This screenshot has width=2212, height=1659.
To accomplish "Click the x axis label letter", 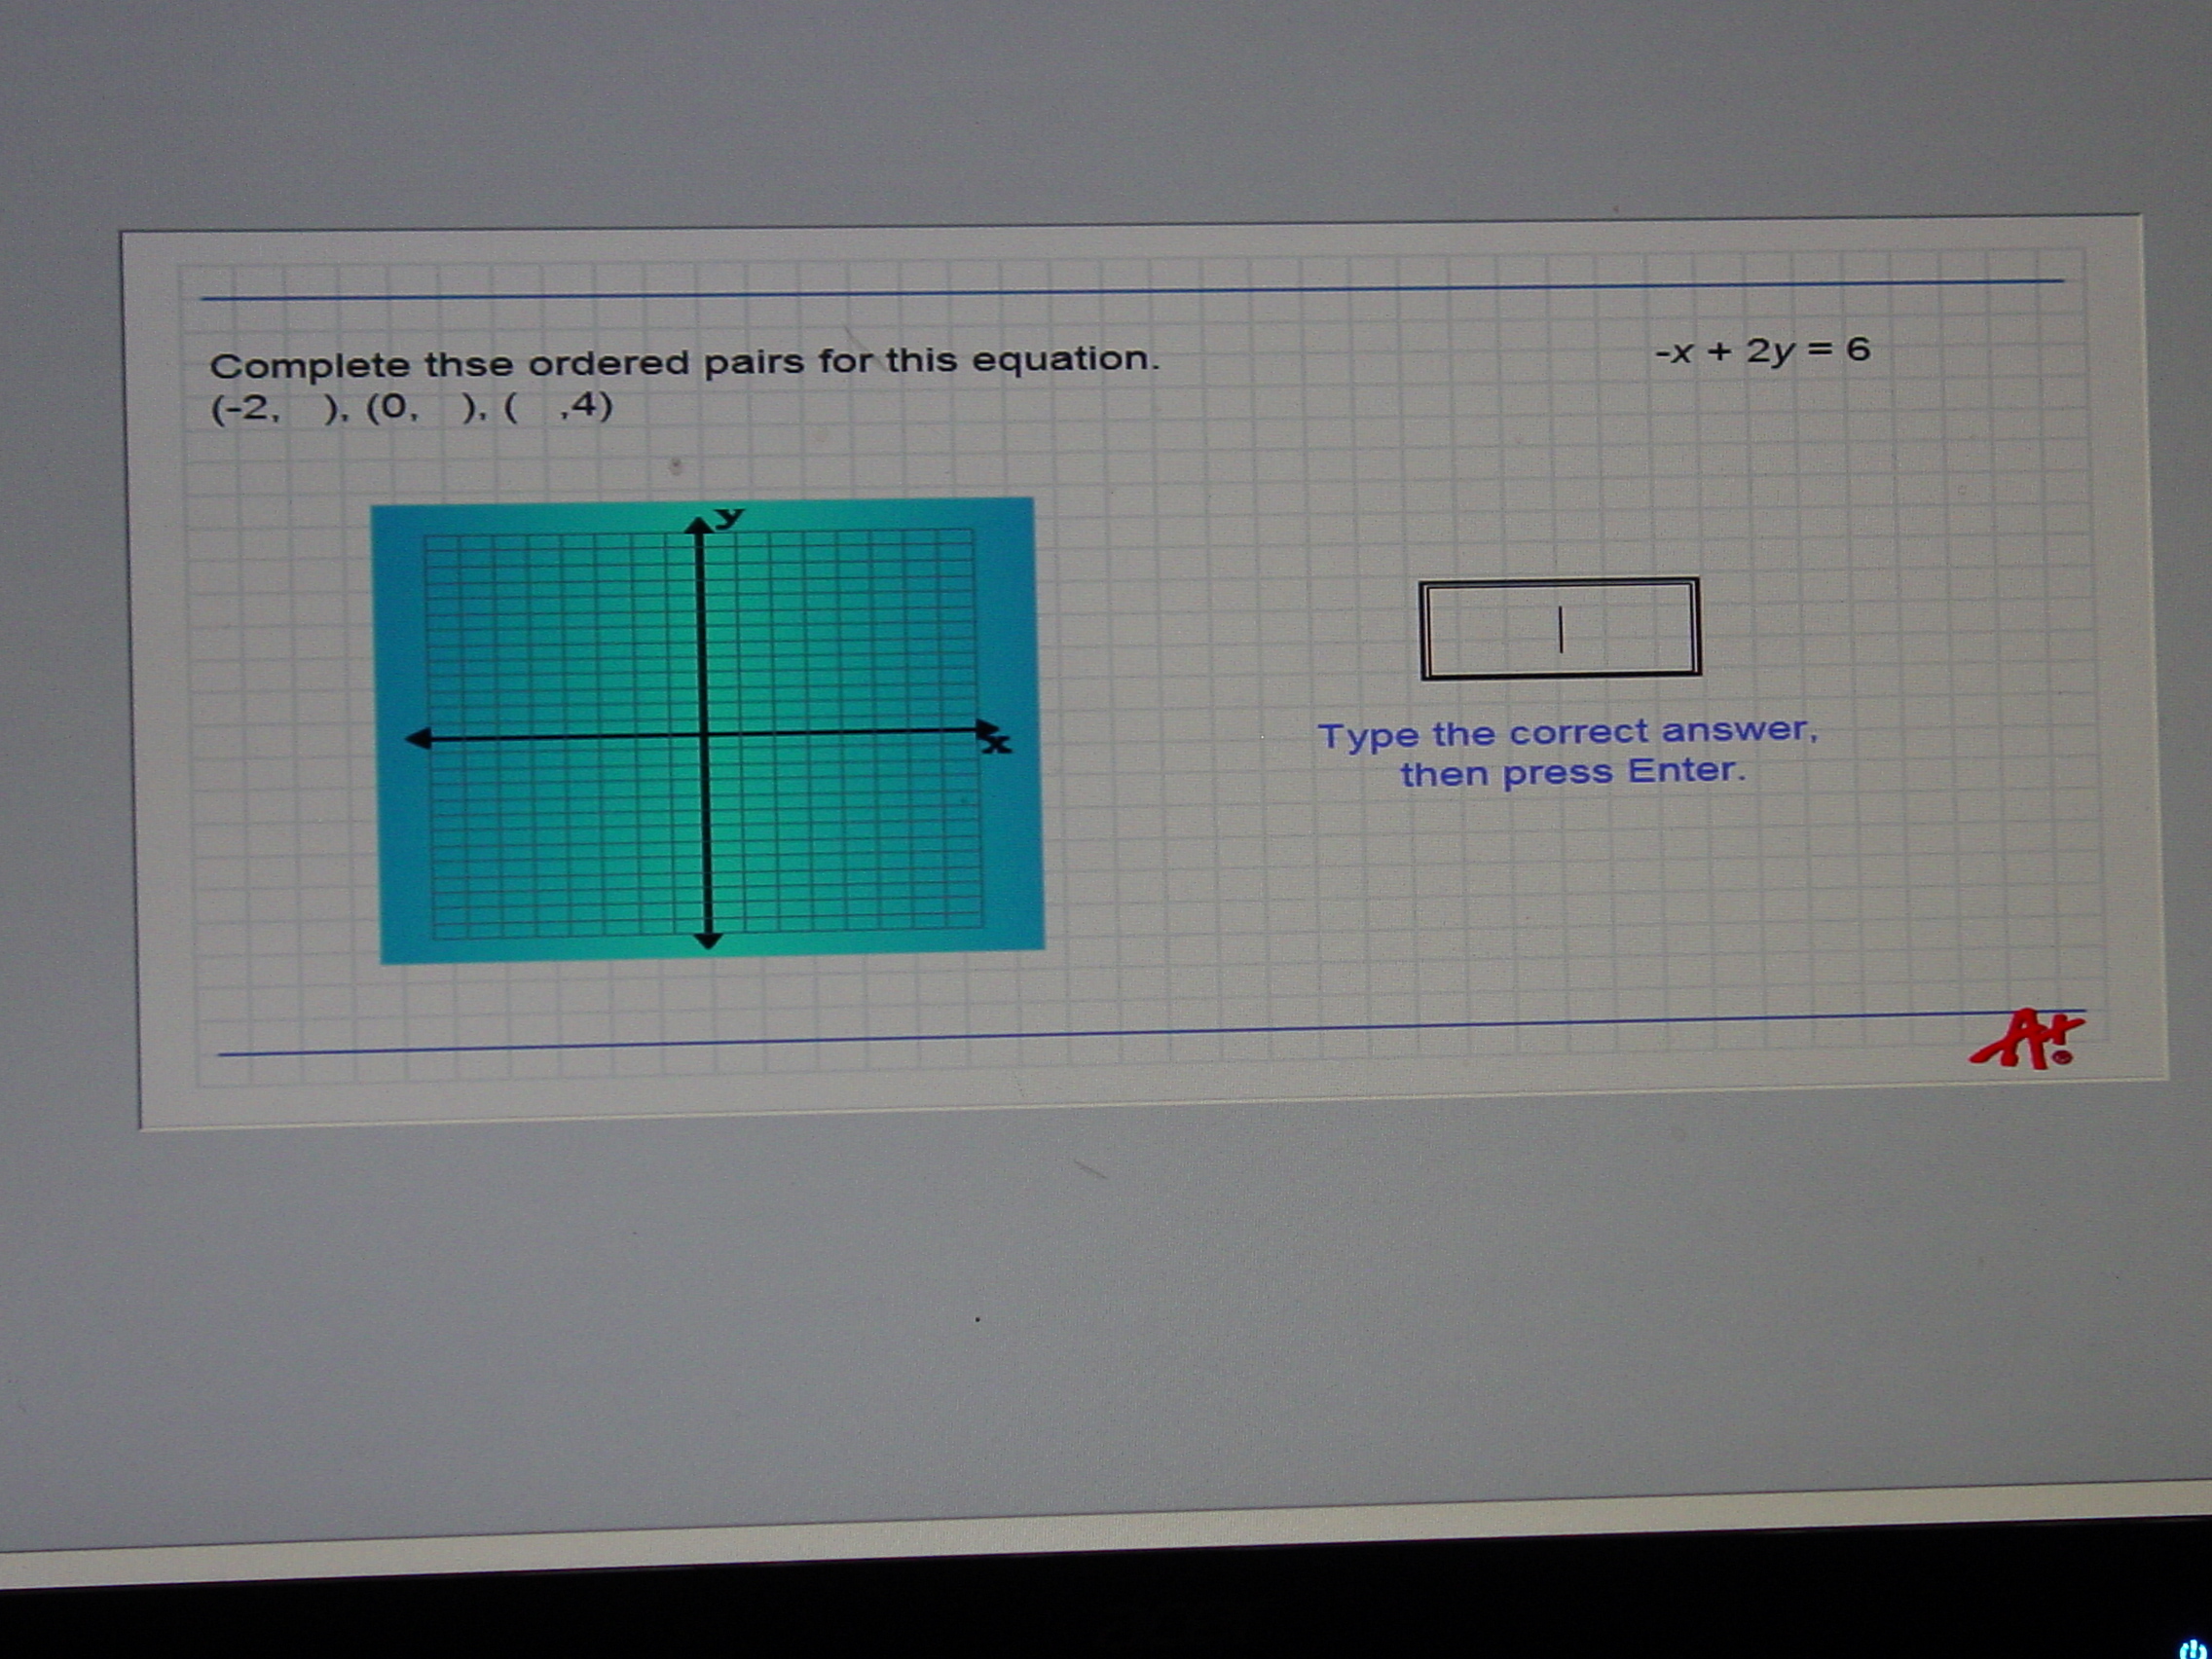I will point(997,744).
